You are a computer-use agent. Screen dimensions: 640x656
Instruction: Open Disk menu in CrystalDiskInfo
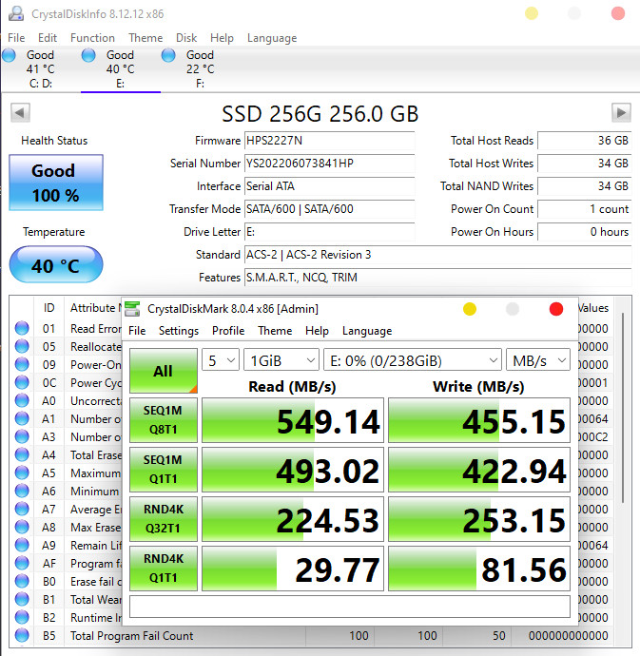[x=186, y=38]
